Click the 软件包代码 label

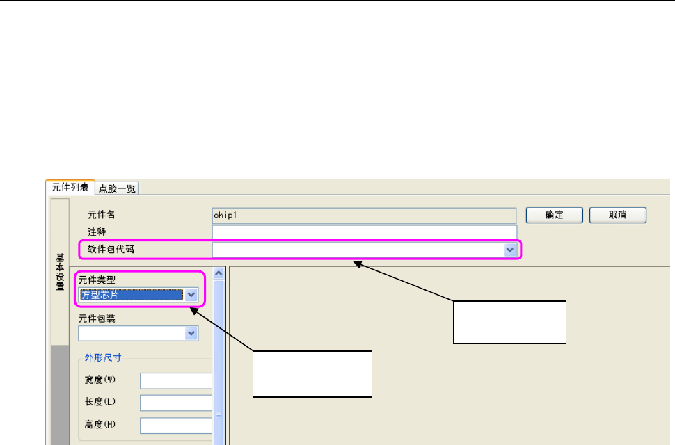[111, 250]
